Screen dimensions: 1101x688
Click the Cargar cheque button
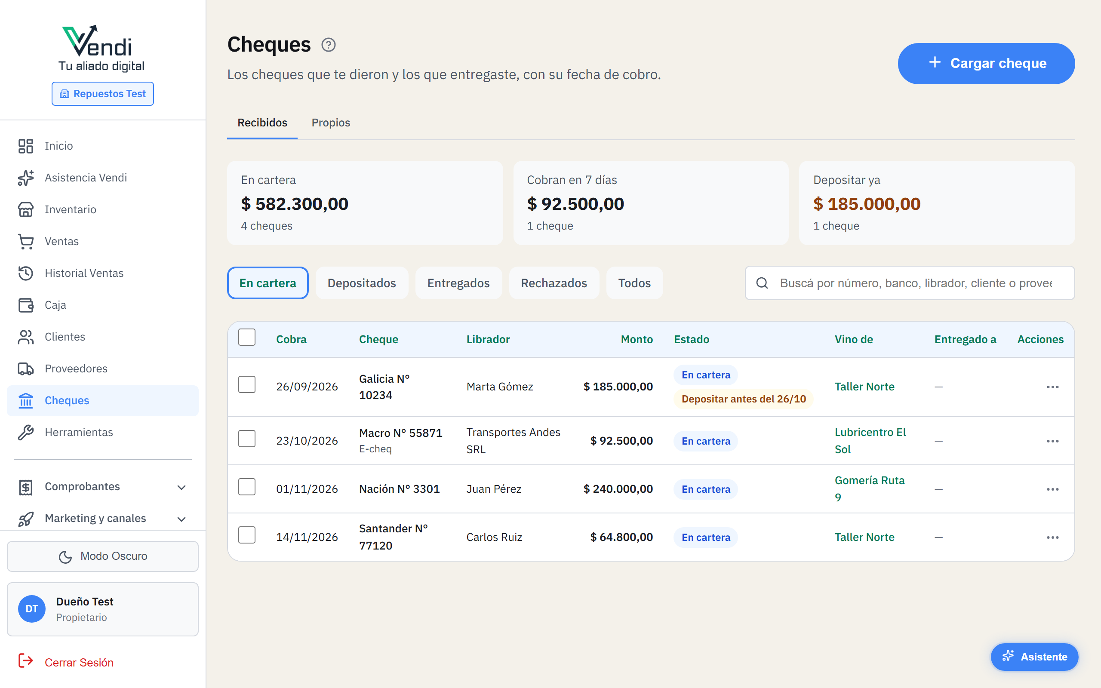click(986, 64)
